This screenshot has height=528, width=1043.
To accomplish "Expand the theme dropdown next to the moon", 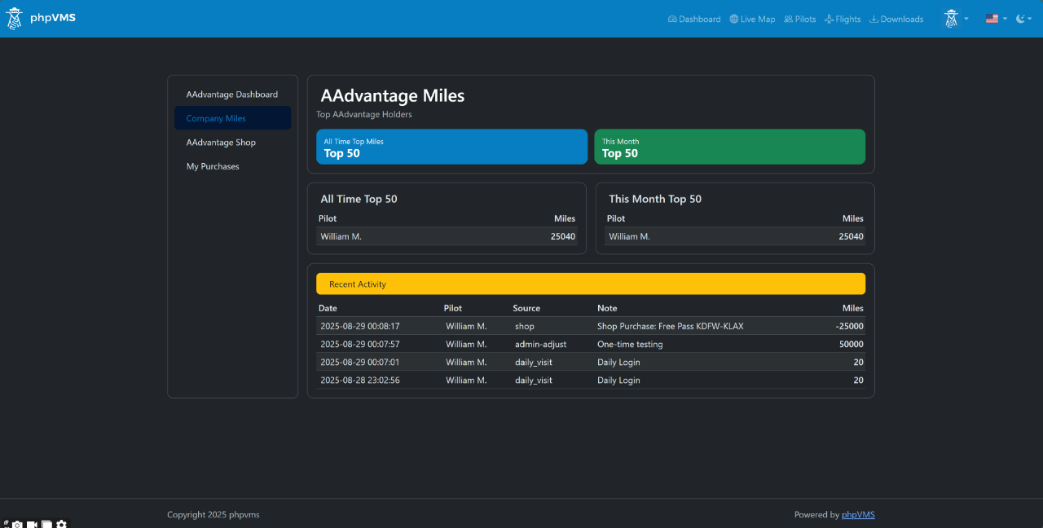I will pyautogui.click(x=1028, y=18).
